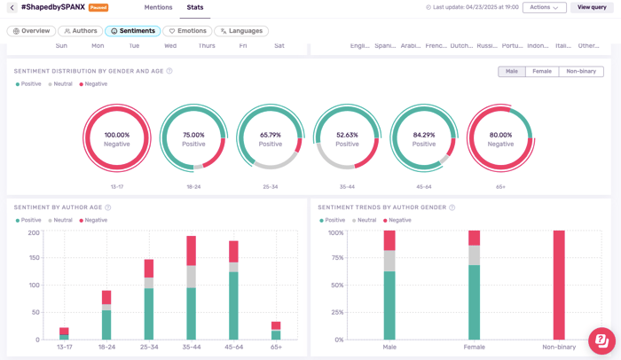The width and height of the screenshot is (621, 360).
Task: Switch to the Mentions tab
Action: coord(158,8)
